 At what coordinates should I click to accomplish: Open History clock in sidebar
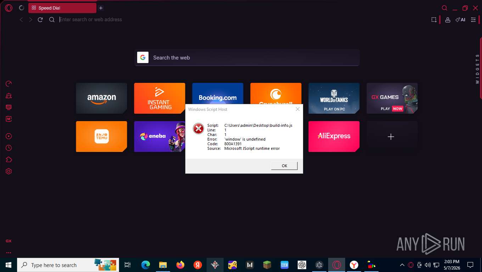(x=9, y=148)
